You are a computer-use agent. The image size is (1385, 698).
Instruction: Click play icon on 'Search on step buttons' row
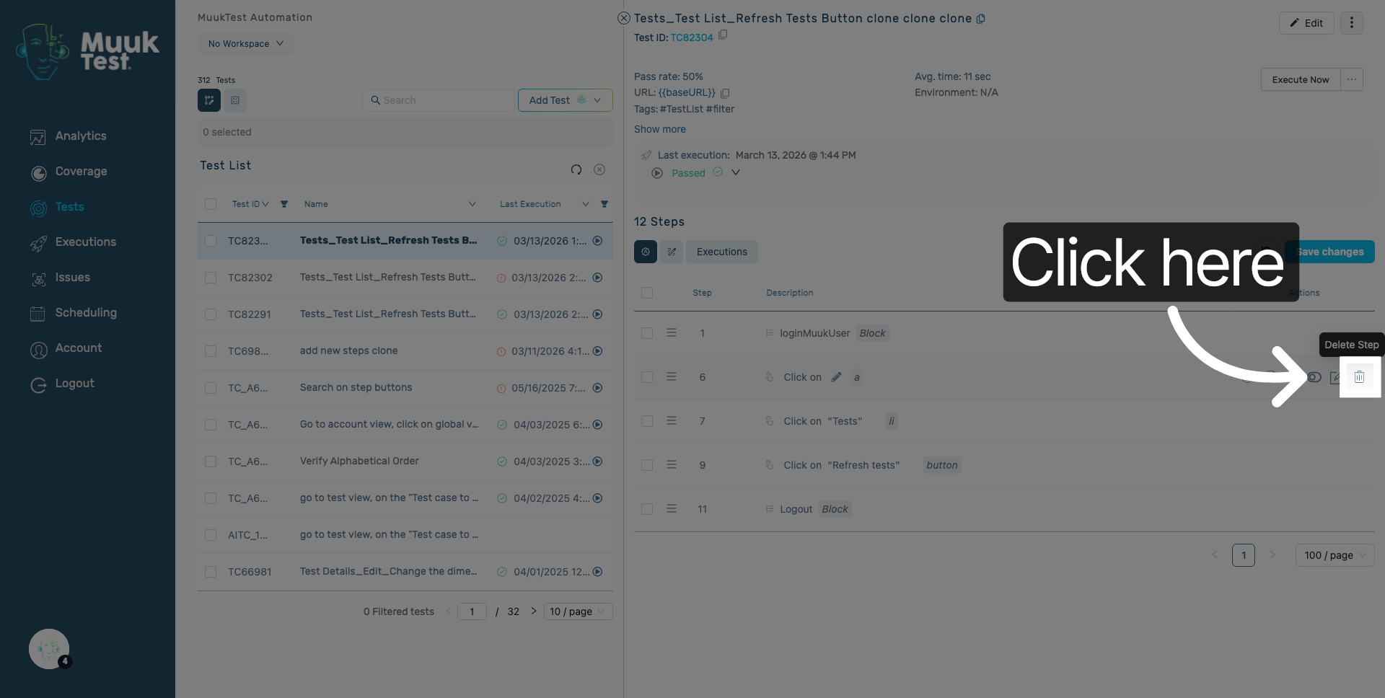597,388
